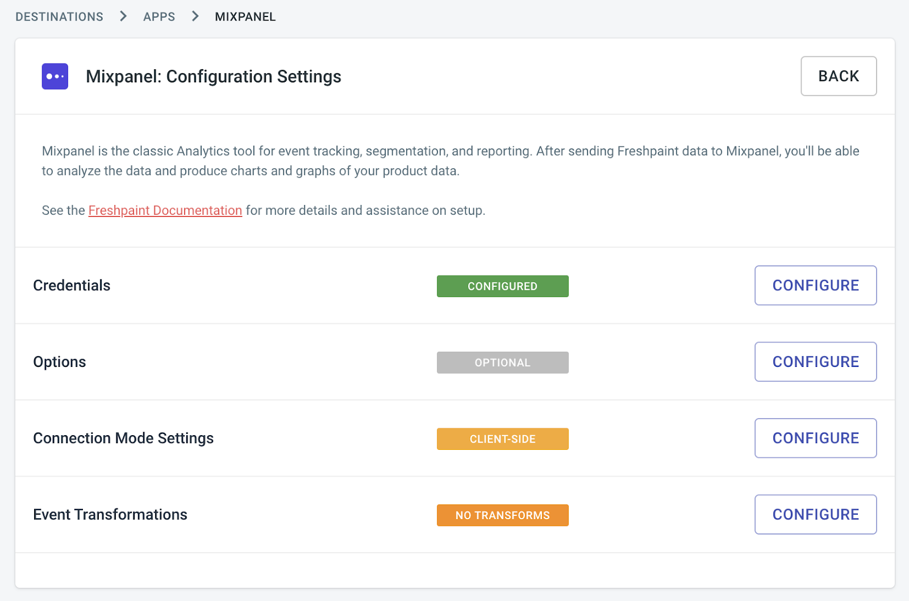Click the Back button

tap(839, 76)
